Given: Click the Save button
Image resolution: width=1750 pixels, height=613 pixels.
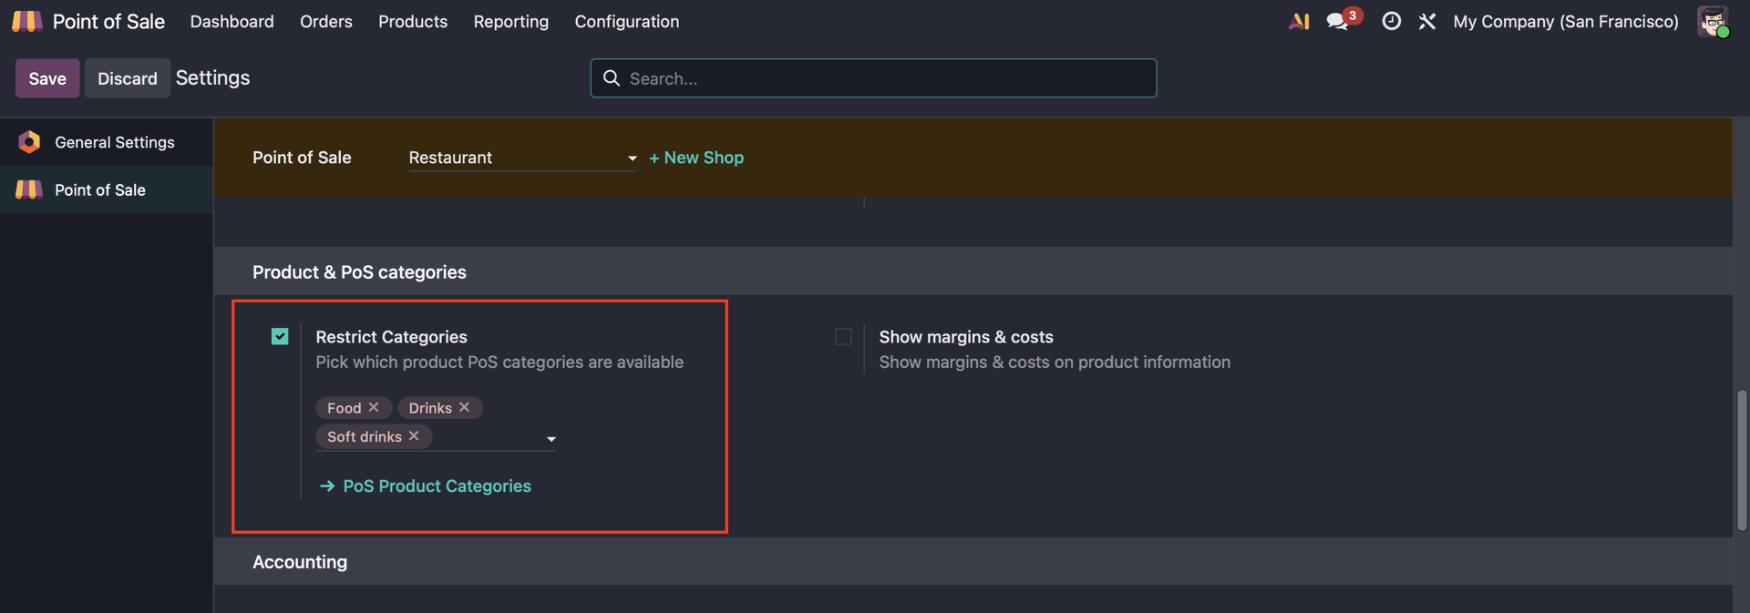Looking at the screenshot, I should pyautogui.click(x=47, y=78).
